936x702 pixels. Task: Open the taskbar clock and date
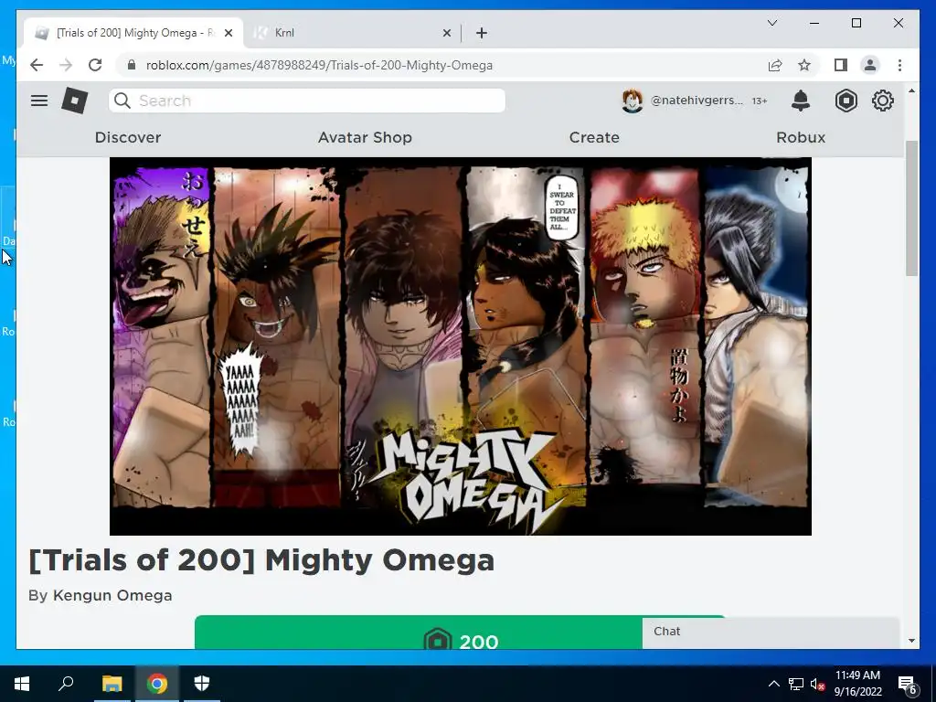pyautogui.click(x=857, y=684)
